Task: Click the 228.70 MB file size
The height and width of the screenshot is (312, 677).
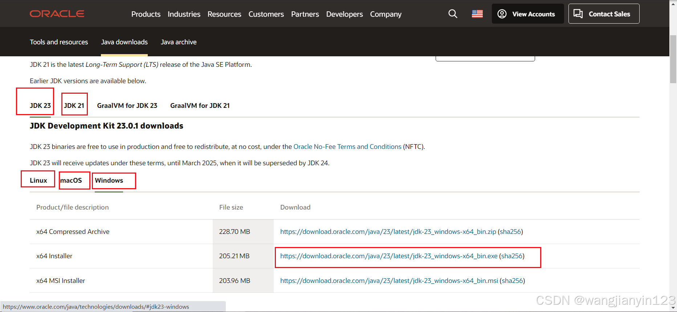Action: tap(234, 232)
